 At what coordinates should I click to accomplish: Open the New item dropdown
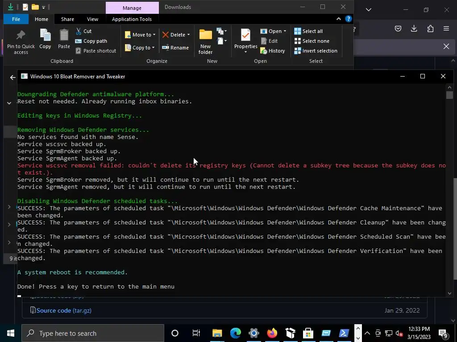[x=221, y=31]
